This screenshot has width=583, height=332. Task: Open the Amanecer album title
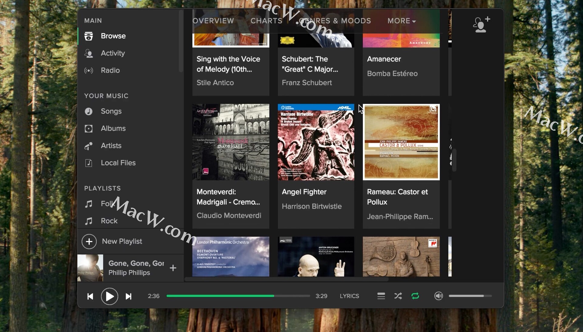pyautogui.click(x=384, y=59)
